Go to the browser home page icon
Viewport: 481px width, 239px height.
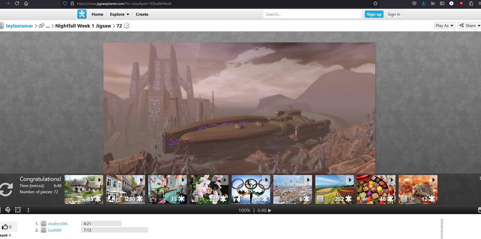(x=26, y=4)
